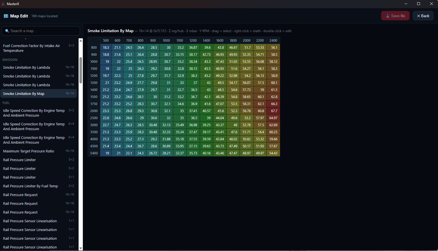Image resolution: width=438 pixels, height=251 pixels.
Task: Select cell with value 31.88
Action: tap(166, 139)
